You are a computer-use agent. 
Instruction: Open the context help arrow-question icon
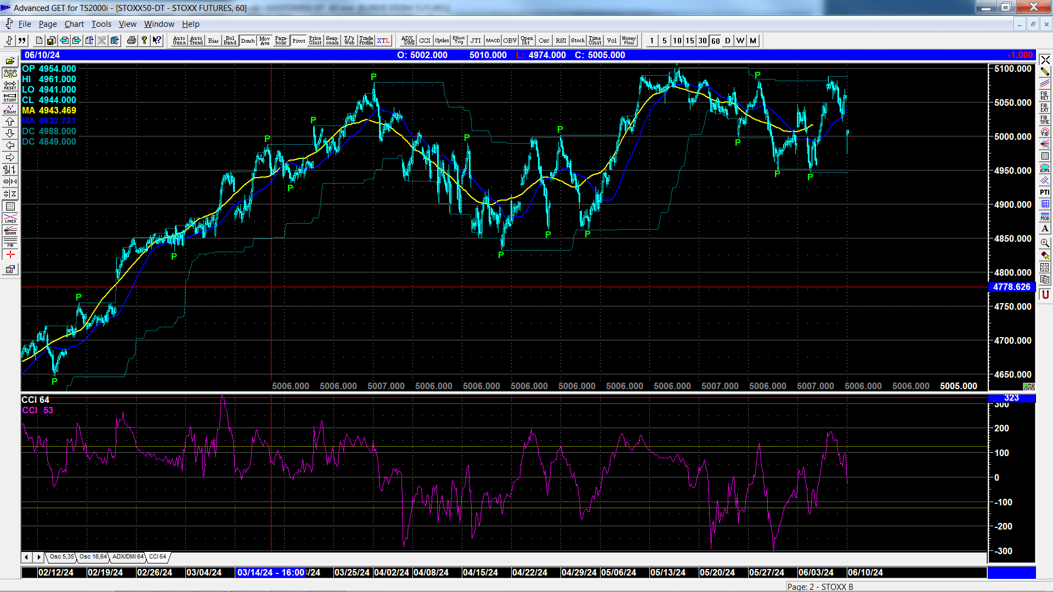click(157, 41)
